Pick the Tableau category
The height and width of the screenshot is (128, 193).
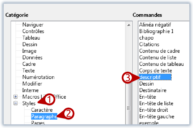pyautogui.click(x=31, y=38)
